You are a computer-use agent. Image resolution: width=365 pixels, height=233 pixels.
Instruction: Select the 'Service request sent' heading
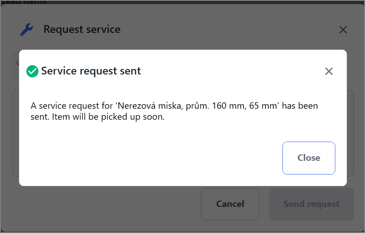[x=91, y=71]
